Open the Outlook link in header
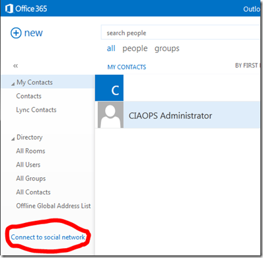The width and height of the screenshot is (263, 258). coord(252,9)
